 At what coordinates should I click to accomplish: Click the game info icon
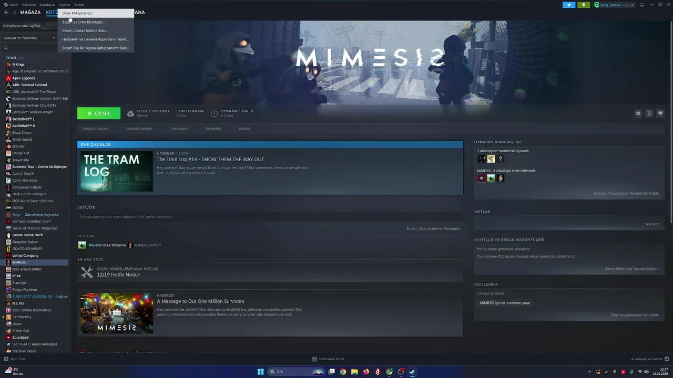[649, 113]
